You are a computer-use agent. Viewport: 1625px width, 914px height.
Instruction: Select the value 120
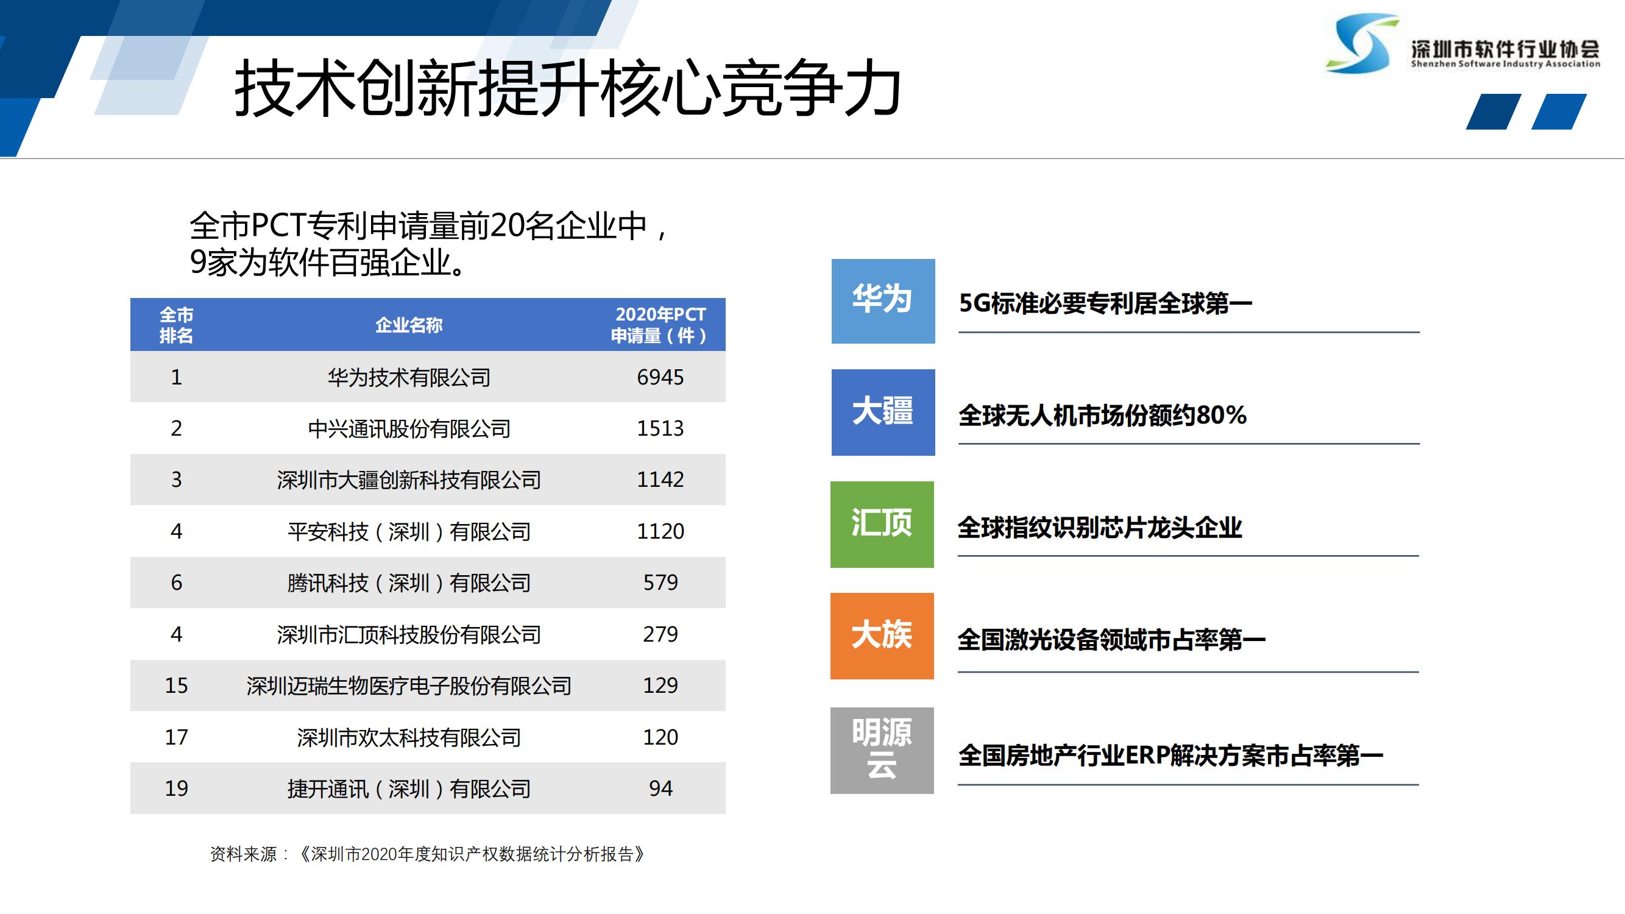[660, 737]
